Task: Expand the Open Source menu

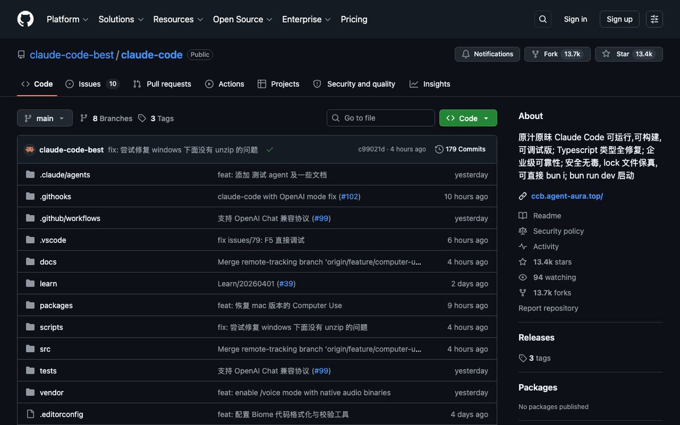Action: pyautogui.click(x=243, y=19)
